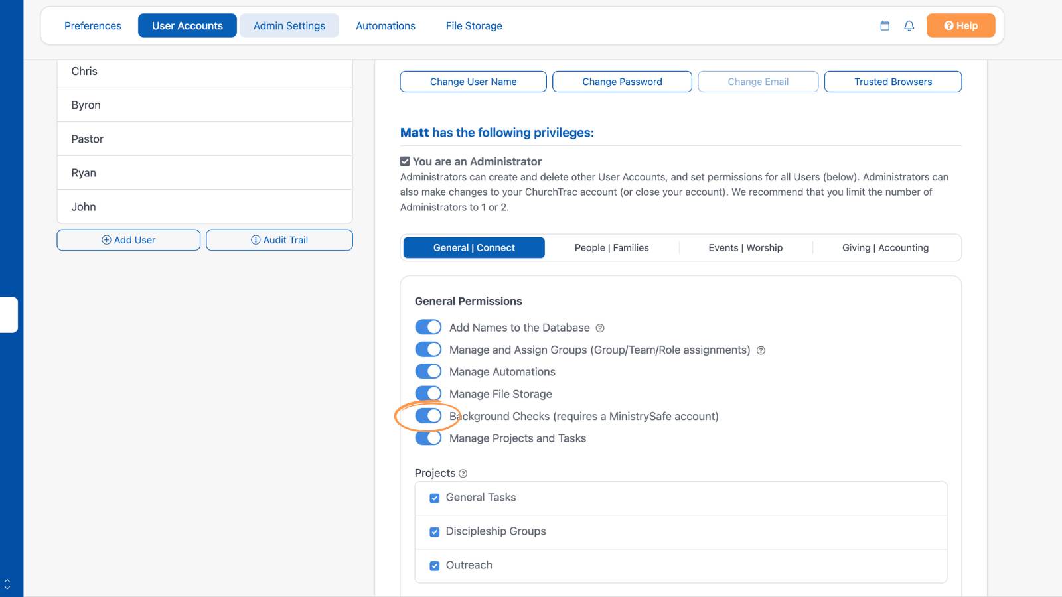
Task: Click the help icon beside Projects heading
Action: (x=463, y=474)
